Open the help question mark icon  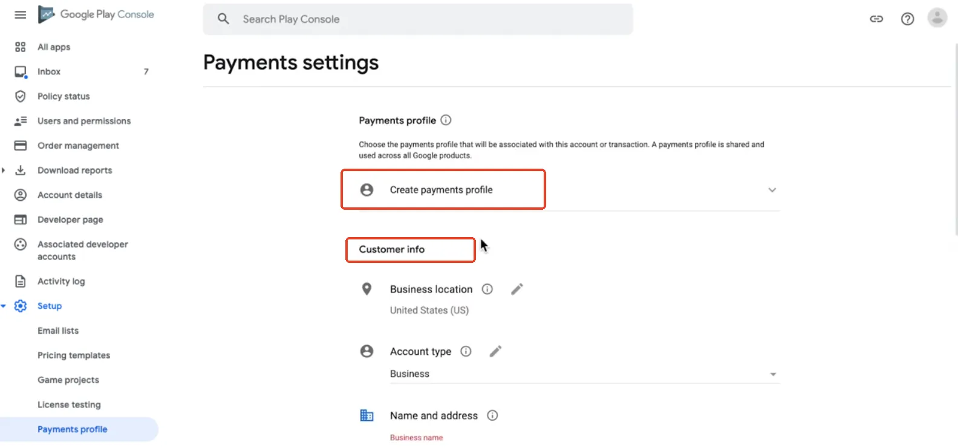point(907,19)
